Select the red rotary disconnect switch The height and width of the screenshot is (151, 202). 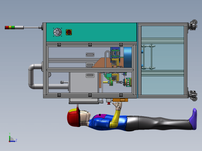click(x=69, y=32)
